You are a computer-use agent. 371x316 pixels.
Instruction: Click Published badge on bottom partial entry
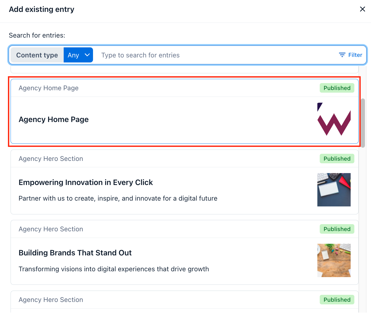[x=337, y=300]
